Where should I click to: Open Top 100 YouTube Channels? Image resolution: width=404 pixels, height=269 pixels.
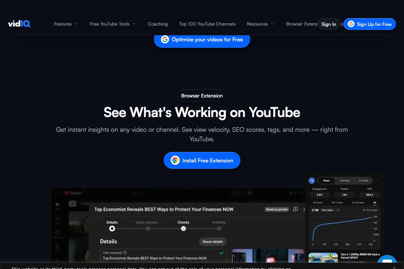pos(207,24)
